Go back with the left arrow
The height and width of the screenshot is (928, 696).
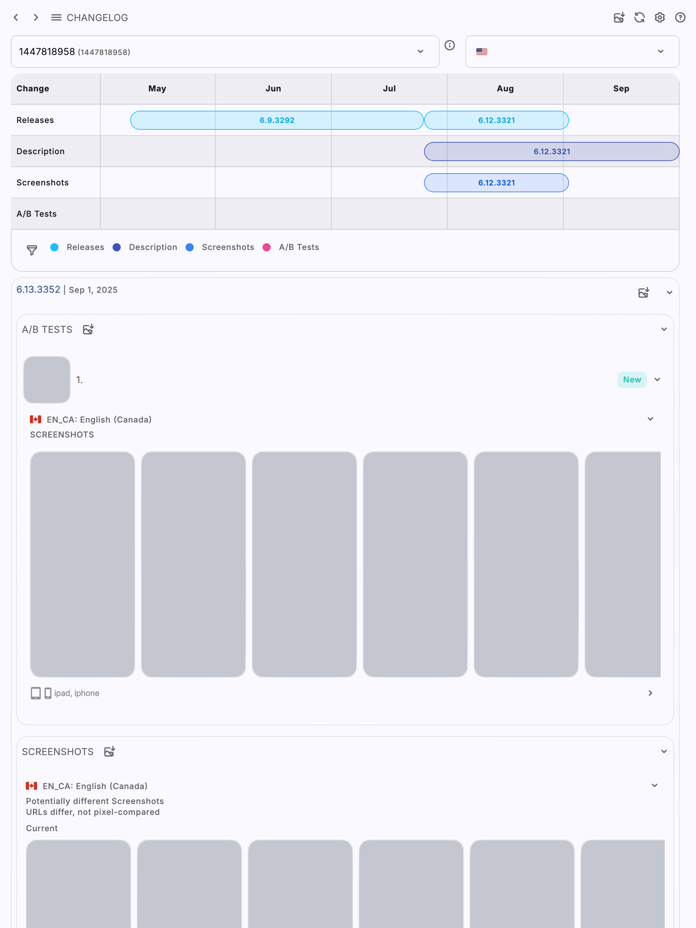tap(16, 18)
